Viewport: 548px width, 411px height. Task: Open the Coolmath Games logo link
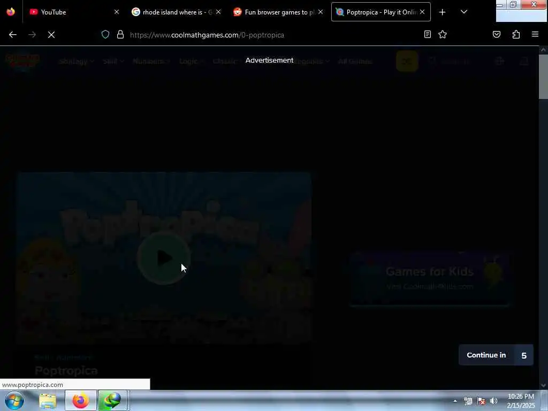click(x=22, y=61)
